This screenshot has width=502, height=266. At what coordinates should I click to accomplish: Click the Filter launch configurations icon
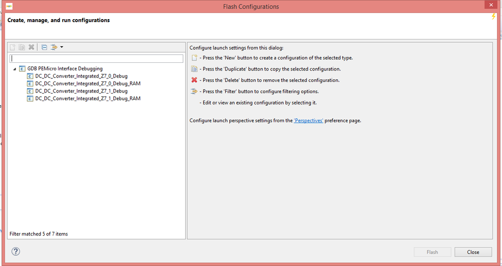(x=53, y=47)
